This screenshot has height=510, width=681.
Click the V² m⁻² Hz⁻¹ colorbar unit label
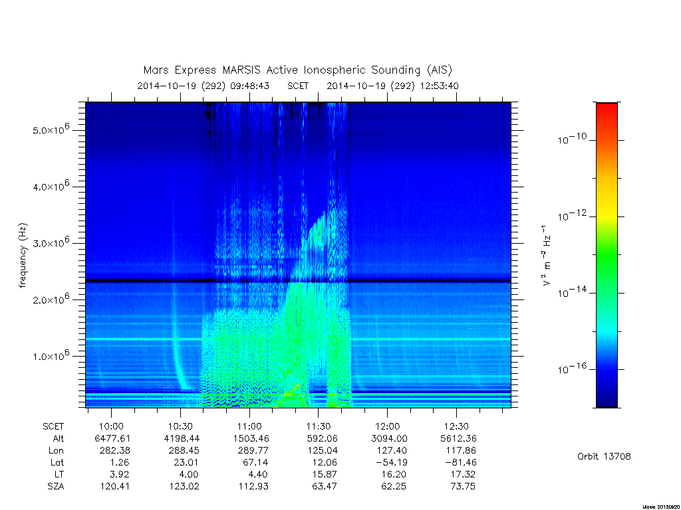click(x=547, y=256)
